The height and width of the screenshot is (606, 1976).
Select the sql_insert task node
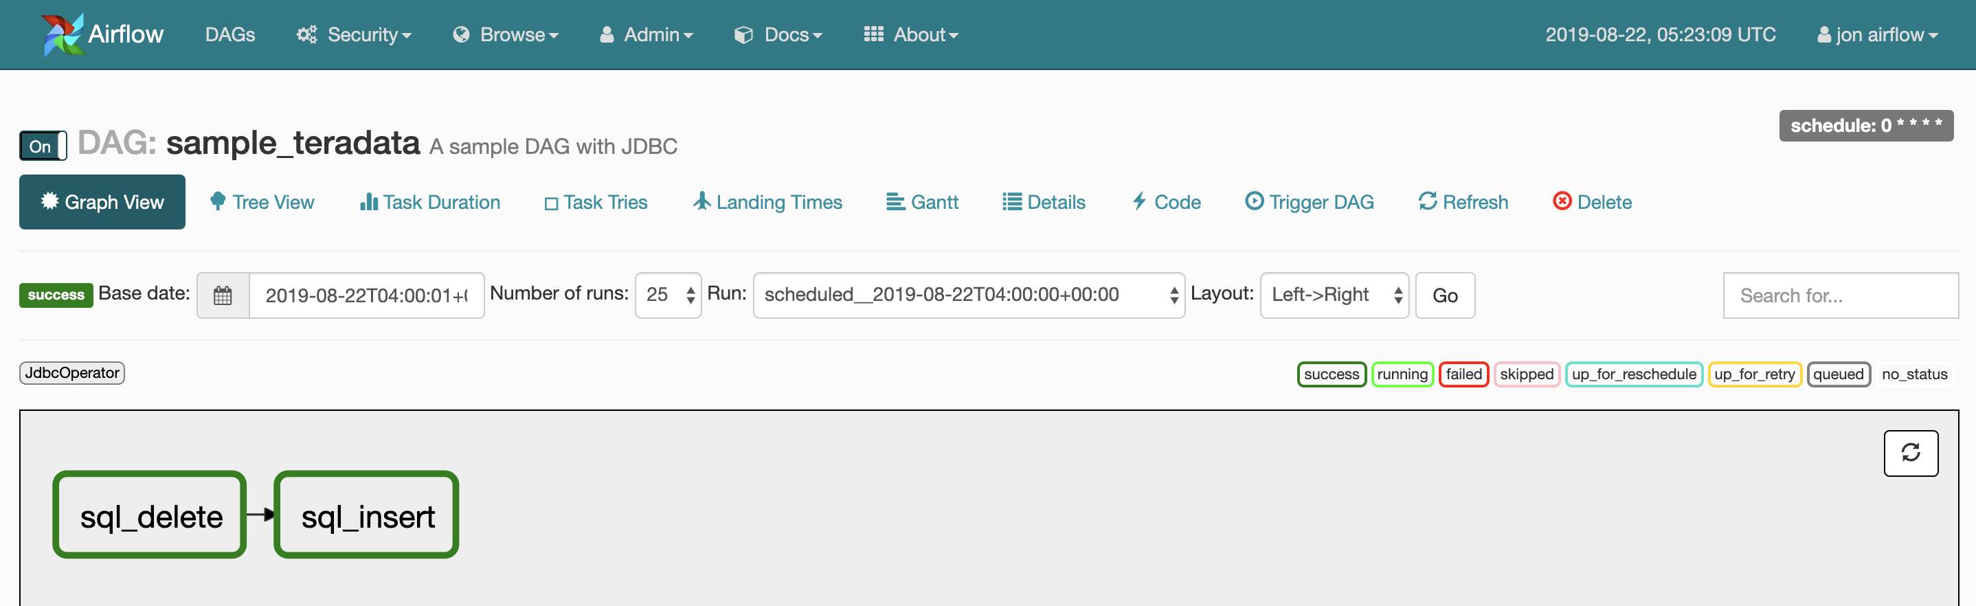[x=367, y=515]
